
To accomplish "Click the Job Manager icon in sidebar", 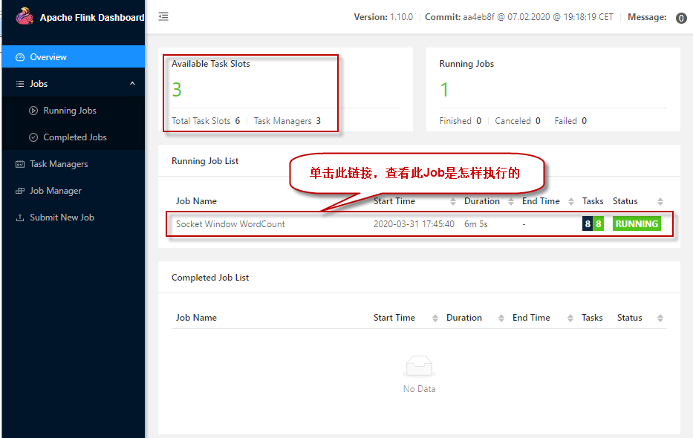I will (x=20, y=191).
